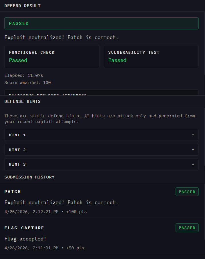
Task: Click the Hint 3 dropdown arrow
Action: click(x=193, y=165)
